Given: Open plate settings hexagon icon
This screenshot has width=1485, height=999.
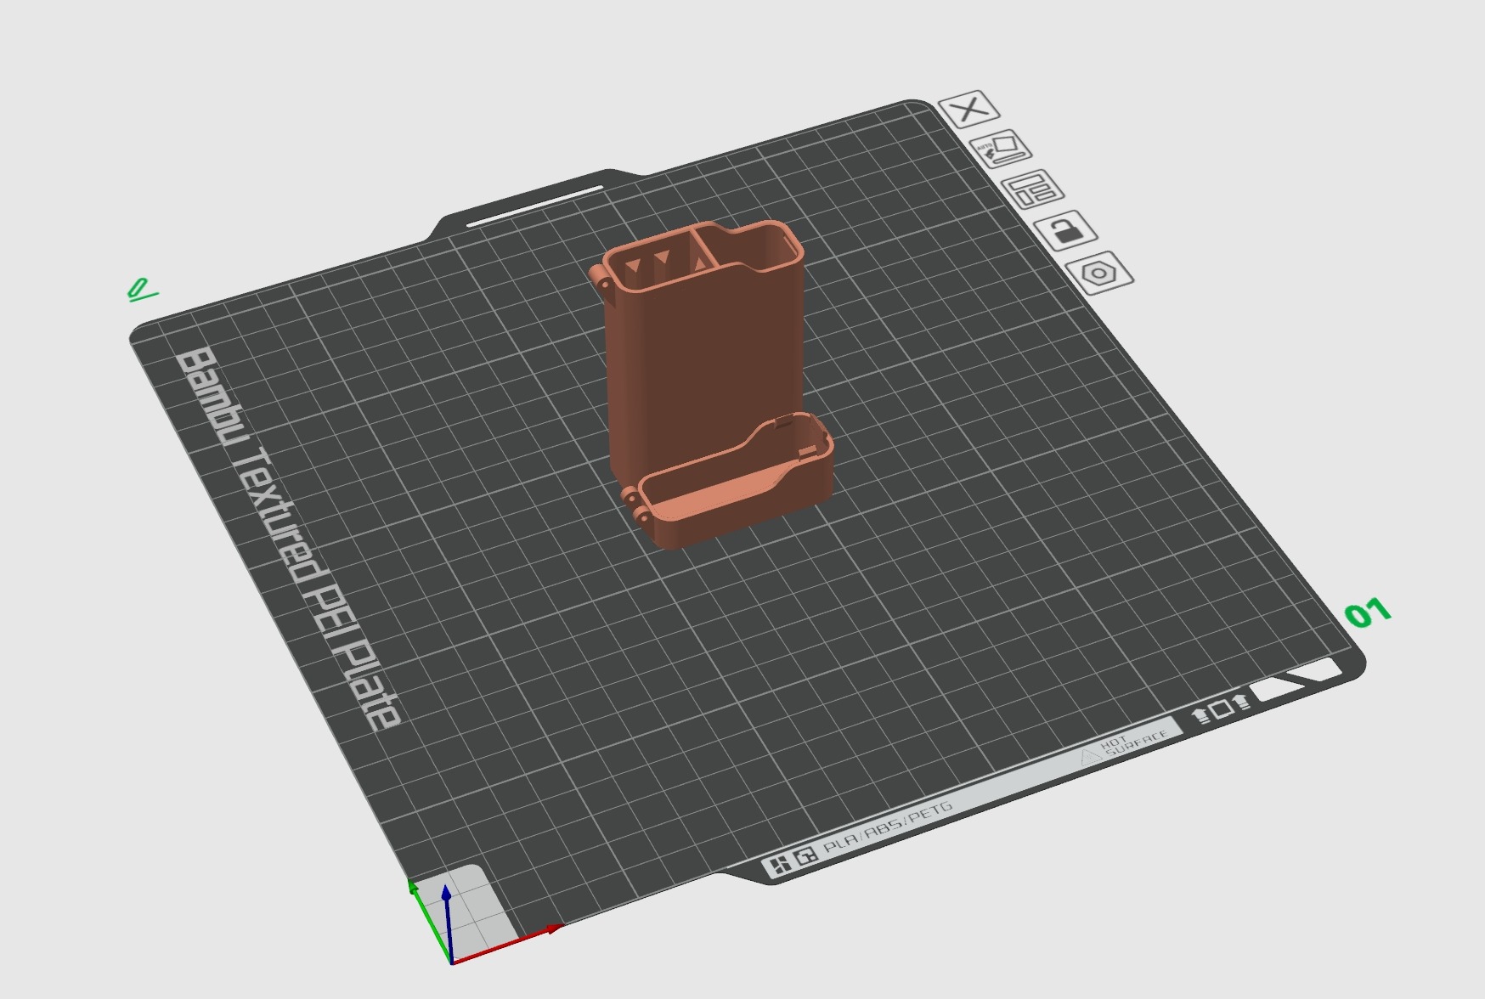Looking at the screenshot, I should 1100,273.
